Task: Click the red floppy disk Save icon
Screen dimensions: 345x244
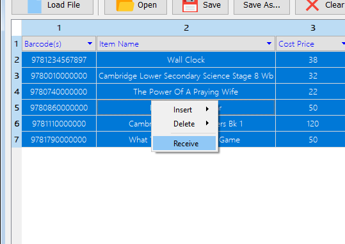Action: point(190,6)
